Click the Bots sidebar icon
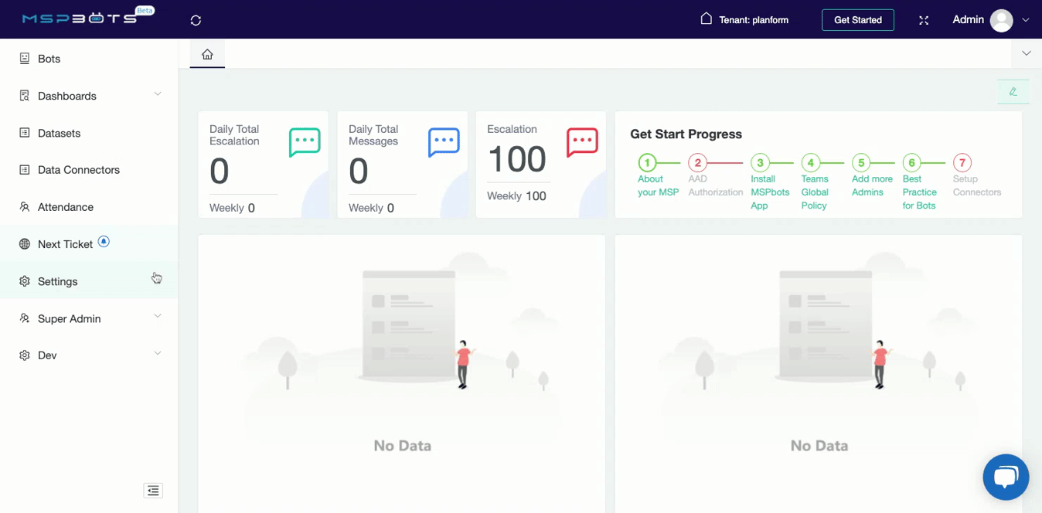This screenshot has width=1042, height=513. coord(25,58)
